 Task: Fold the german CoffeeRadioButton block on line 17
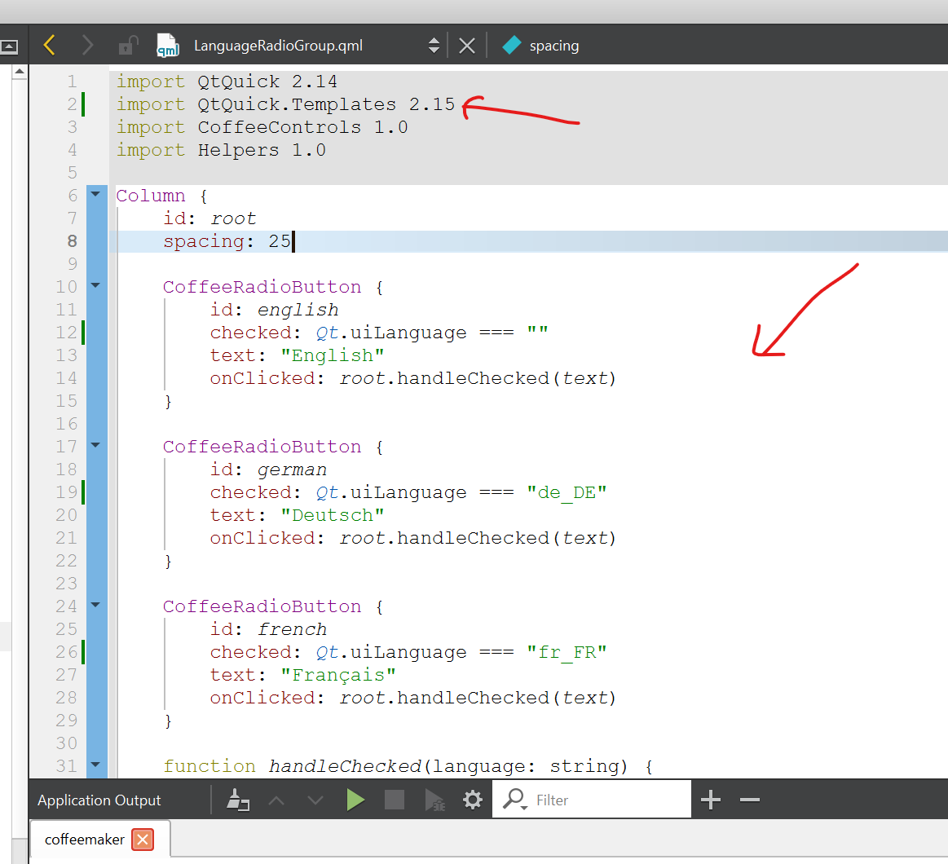95,446
